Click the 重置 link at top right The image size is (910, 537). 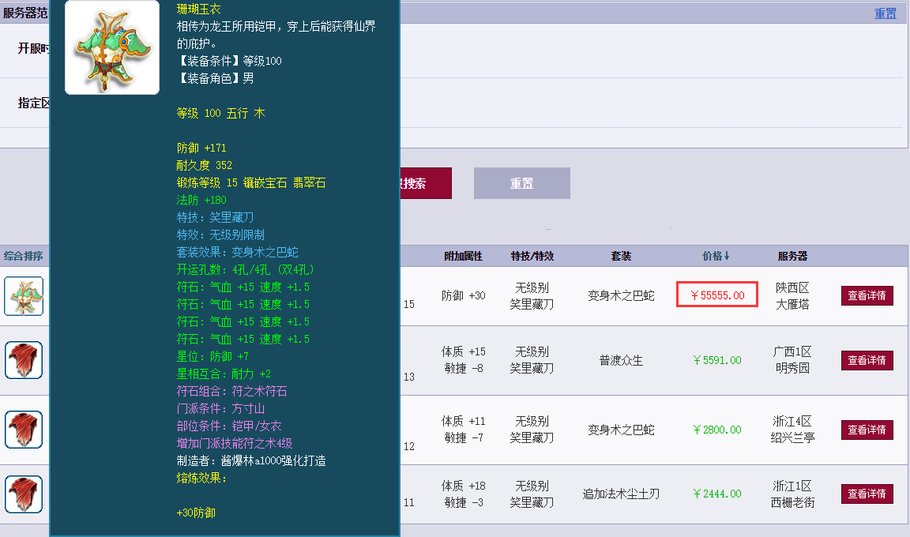tap(885, 14)
